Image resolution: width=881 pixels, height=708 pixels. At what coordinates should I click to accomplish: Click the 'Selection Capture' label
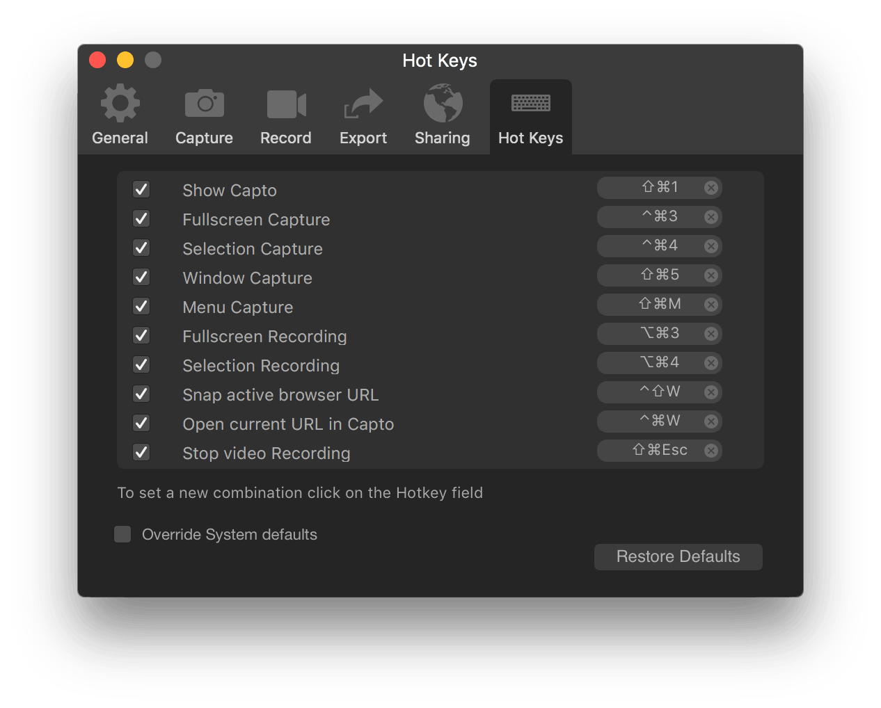tap(253, 249)
